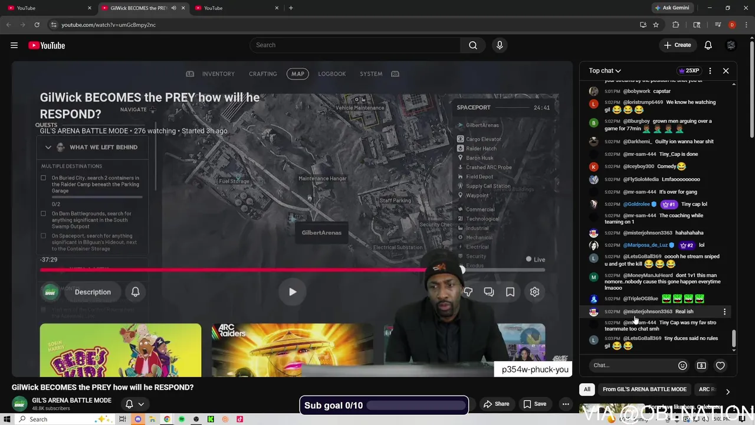
Task: Start voice search with the microphone
Action: (x=500, y=45)
